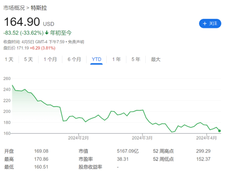Image resolution: width=227 pixels, height=171 pixels.
Task: Switch to the 1 年 range tab
Action: tap(116, 59)
